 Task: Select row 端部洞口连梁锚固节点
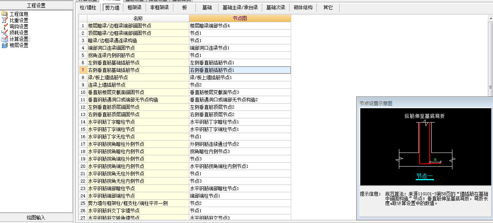coord(138,48)
